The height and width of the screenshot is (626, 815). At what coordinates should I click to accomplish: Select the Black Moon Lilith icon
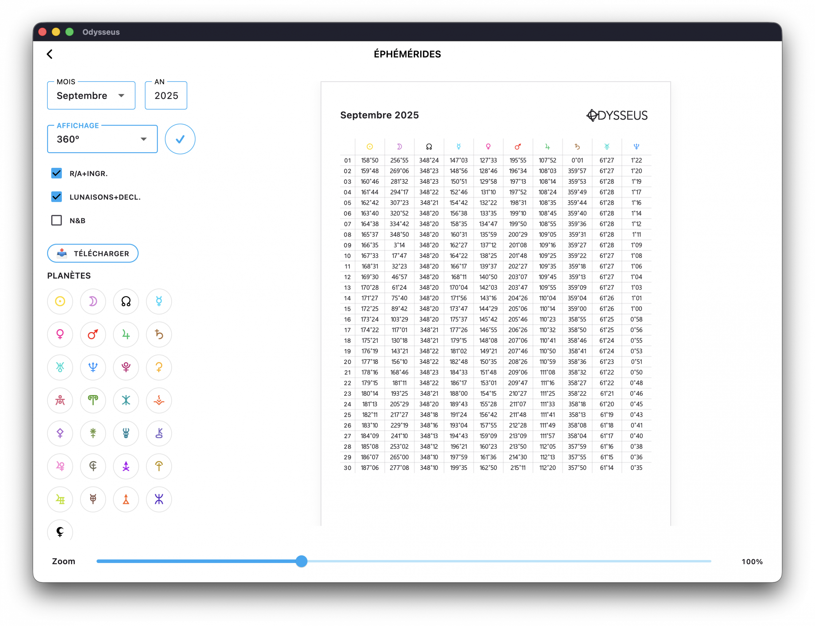click(x=60, y=531)
